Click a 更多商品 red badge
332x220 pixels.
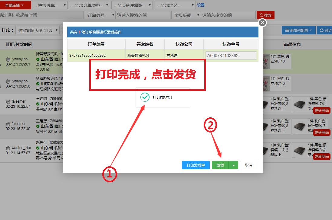click(x=321, y=110)
